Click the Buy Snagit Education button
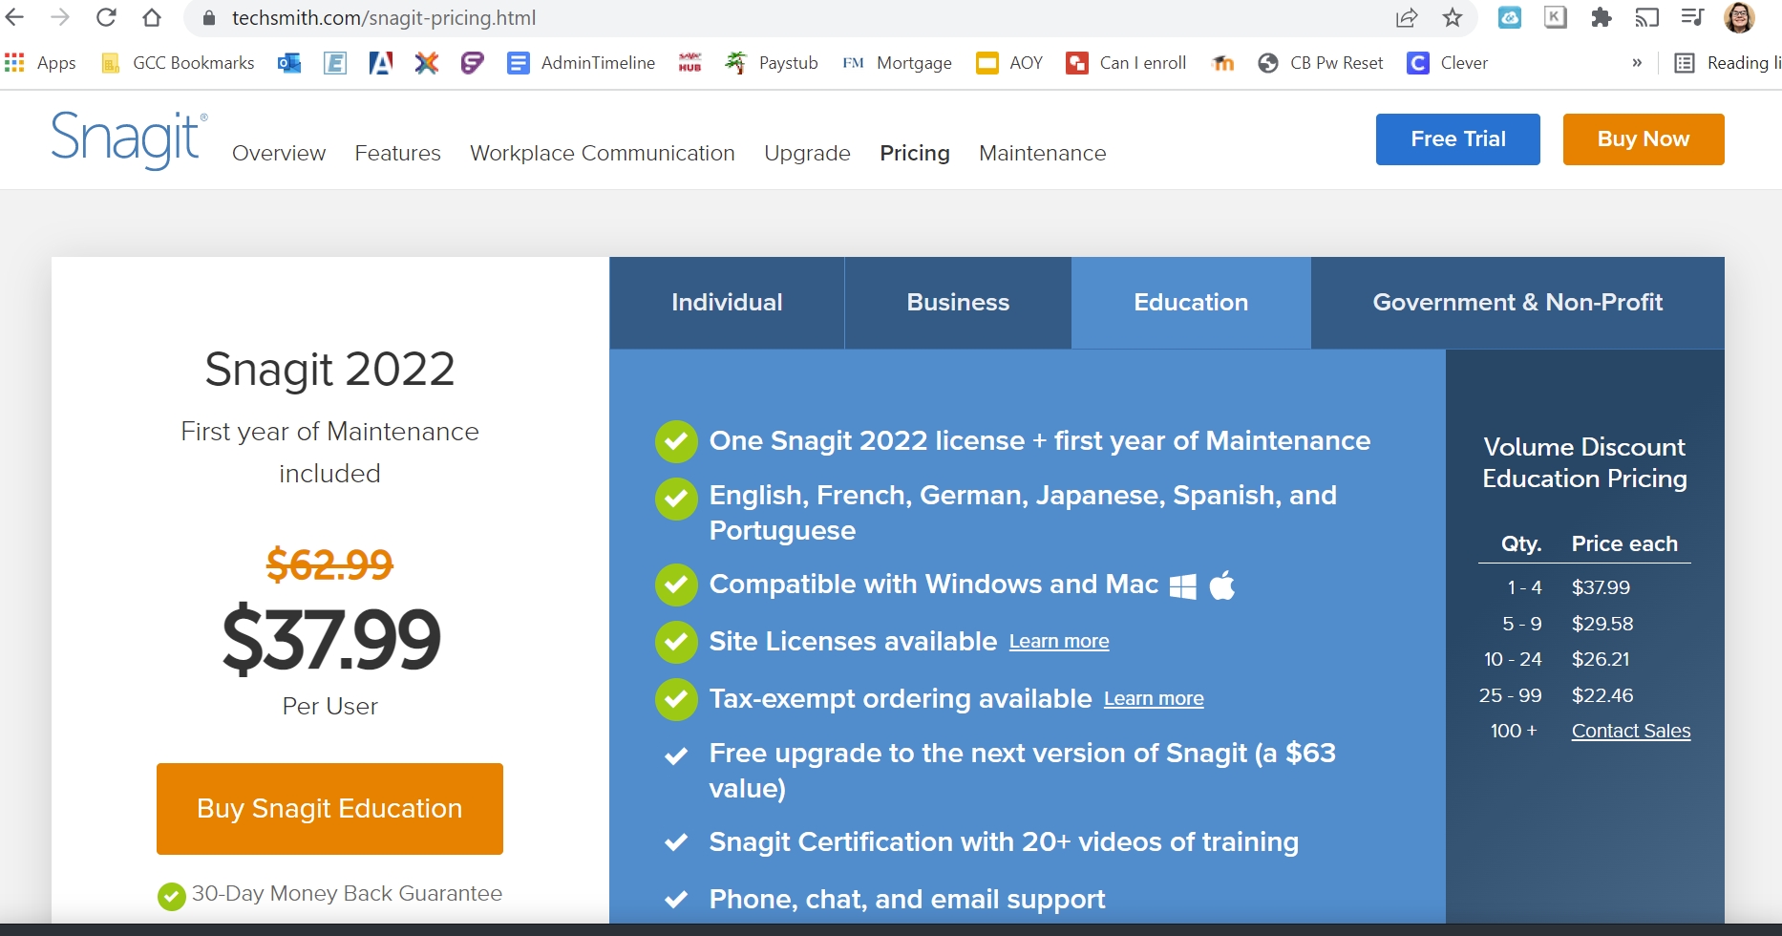 pyautogui.click(x=329, y=809)
